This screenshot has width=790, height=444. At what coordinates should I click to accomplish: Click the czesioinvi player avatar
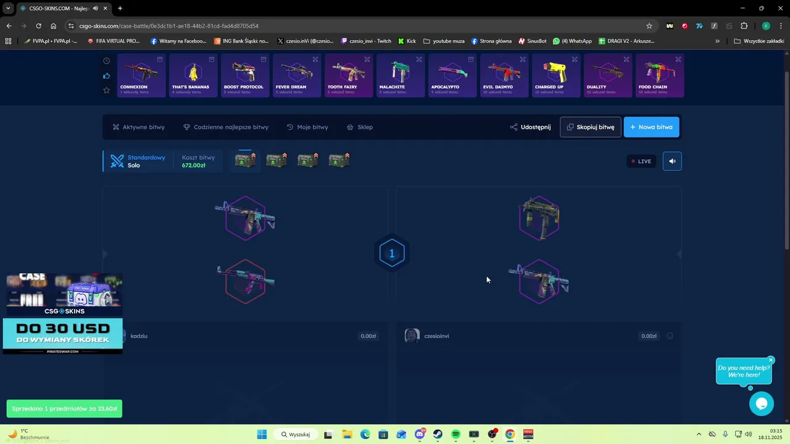pyautogui.click(x=412, y=335)
